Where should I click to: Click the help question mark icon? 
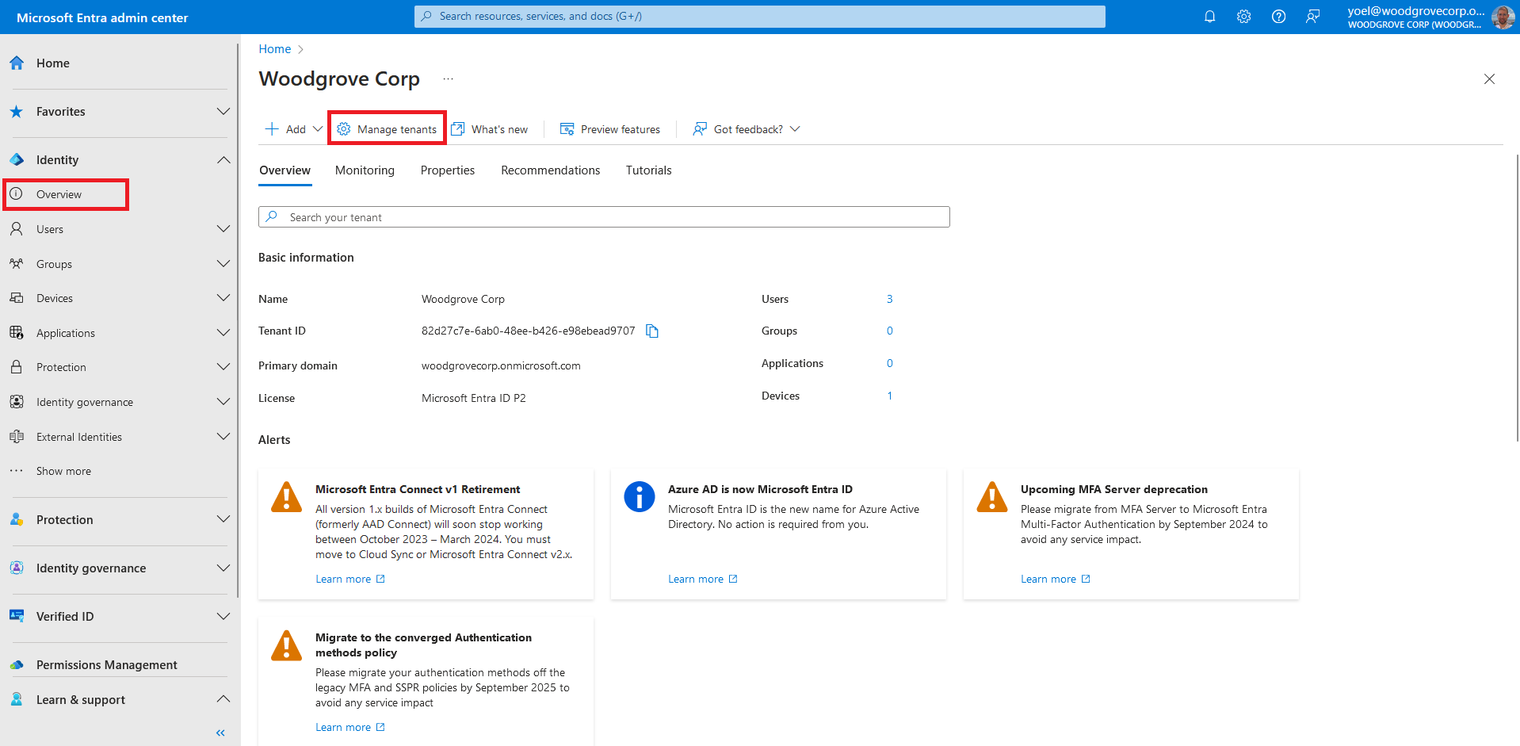pos(1278,17)
